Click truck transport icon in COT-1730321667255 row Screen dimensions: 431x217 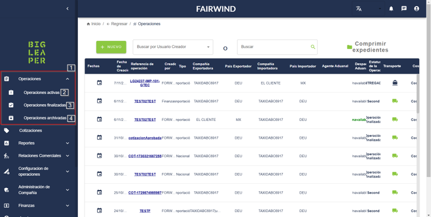394,156
